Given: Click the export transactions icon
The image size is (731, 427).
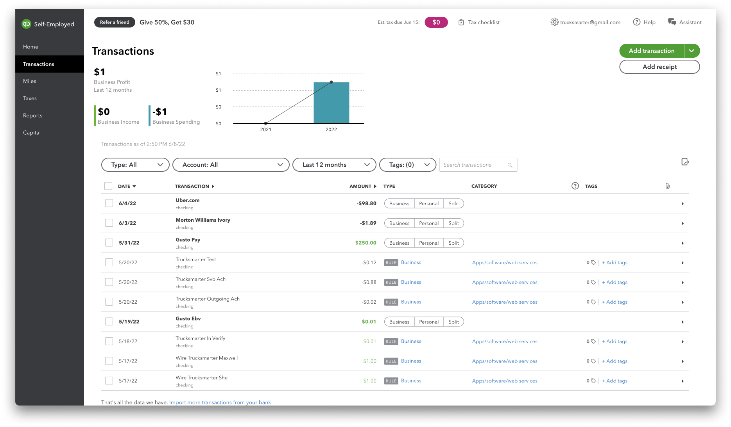Looking at the screenshot, I should (x=685, y=162).
